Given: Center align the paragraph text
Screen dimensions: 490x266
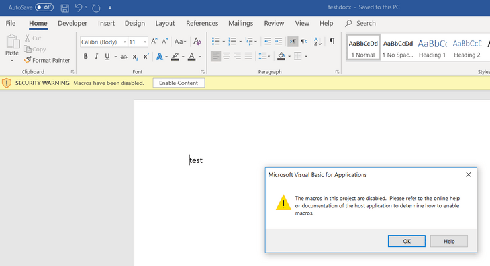Looking at the screenshot, I should point(226,56).
